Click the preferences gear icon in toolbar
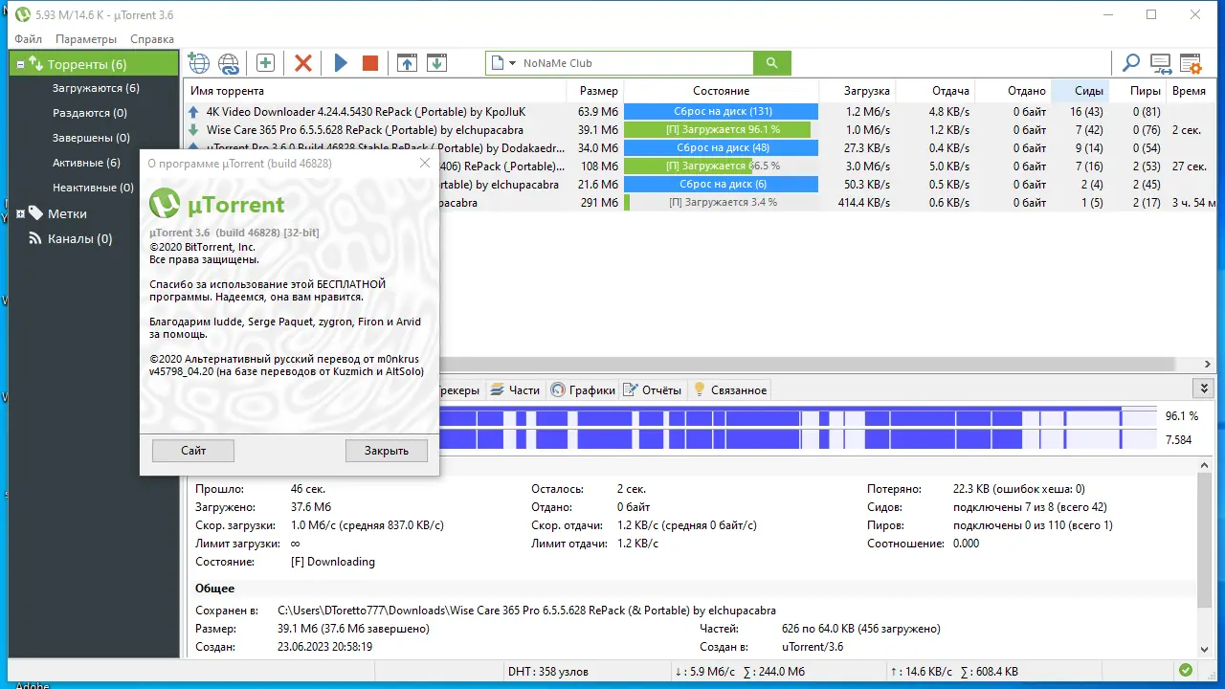The height and width of the screenshot is (689, 1225). pyautogui.click(x=1191, y=63)
